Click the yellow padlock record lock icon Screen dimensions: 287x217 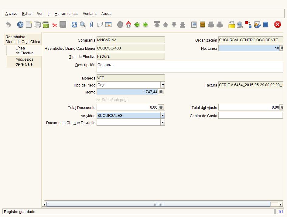coord(231,25)
